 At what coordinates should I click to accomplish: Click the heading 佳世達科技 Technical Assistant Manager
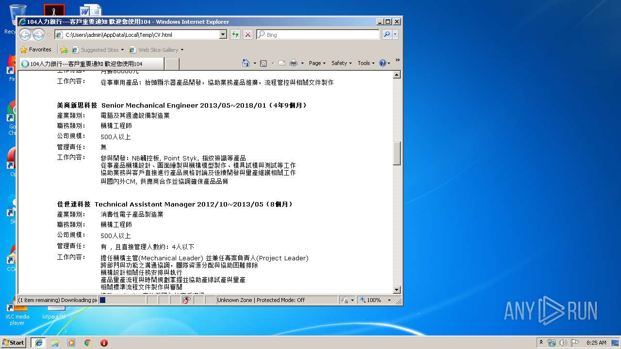coord(175,204)
